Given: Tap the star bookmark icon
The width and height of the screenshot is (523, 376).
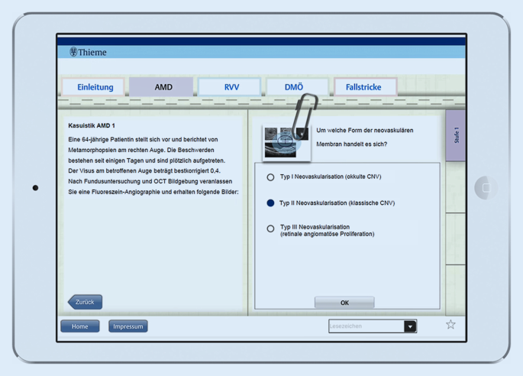Looking at the screenshot, I should 450,325.
